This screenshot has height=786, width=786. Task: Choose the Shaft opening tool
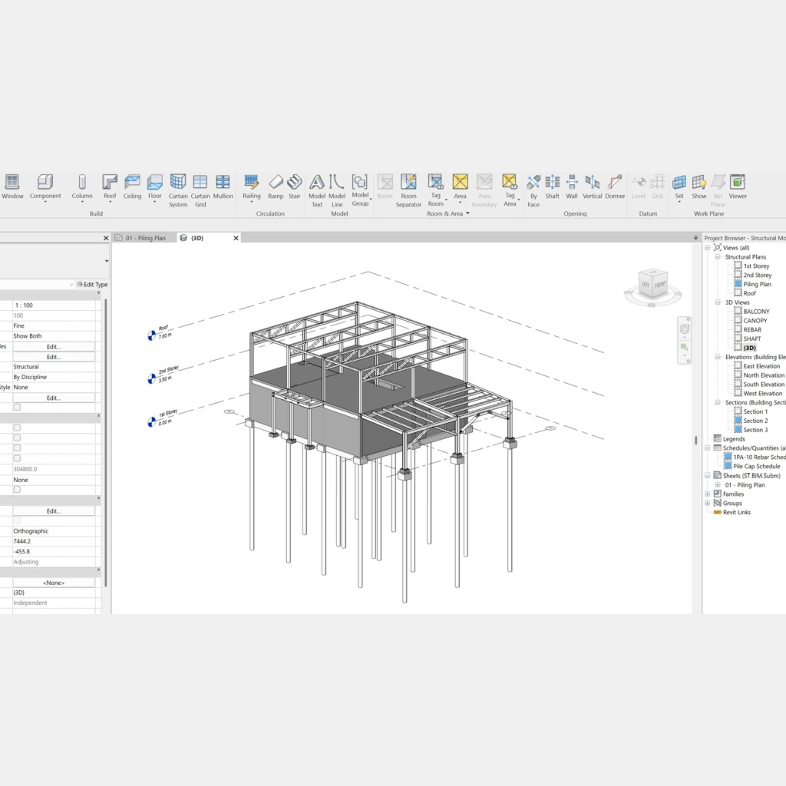[552, 187]
